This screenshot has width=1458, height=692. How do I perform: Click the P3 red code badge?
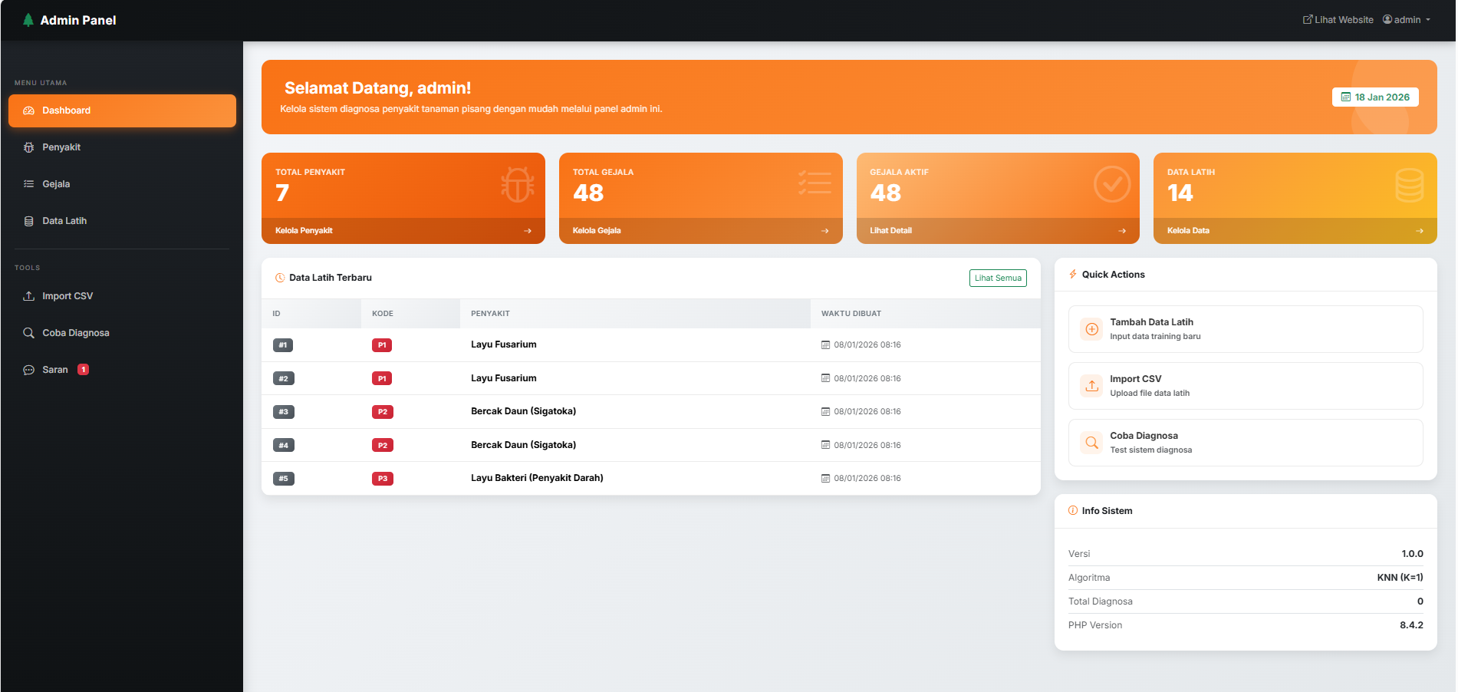coord(382,478)
